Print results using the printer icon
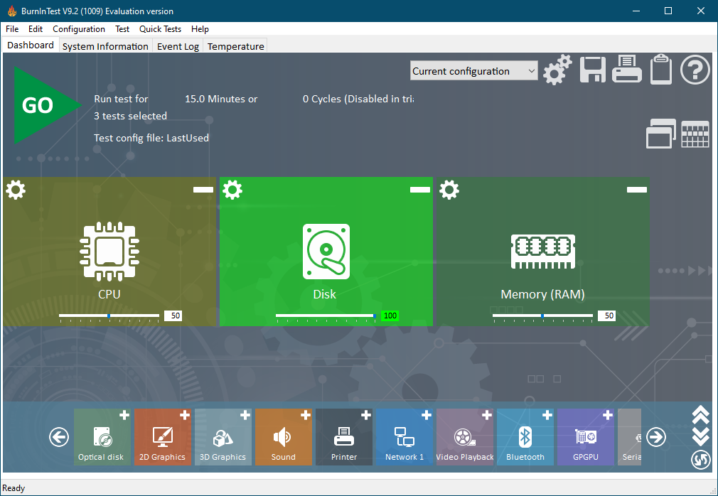This screenshot has width=718, height=496. point(626,69)
